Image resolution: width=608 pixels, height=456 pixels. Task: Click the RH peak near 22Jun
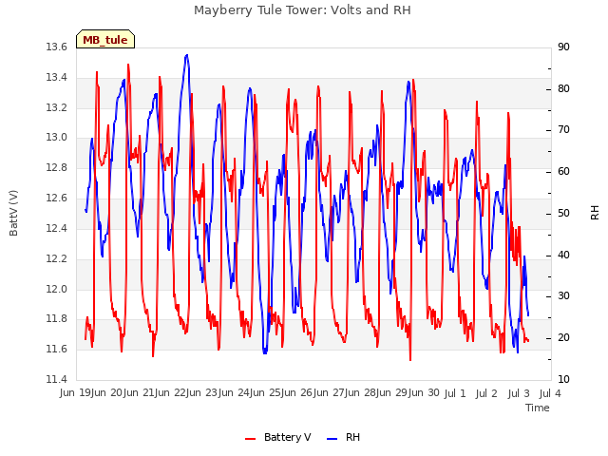tap(187, 55)
